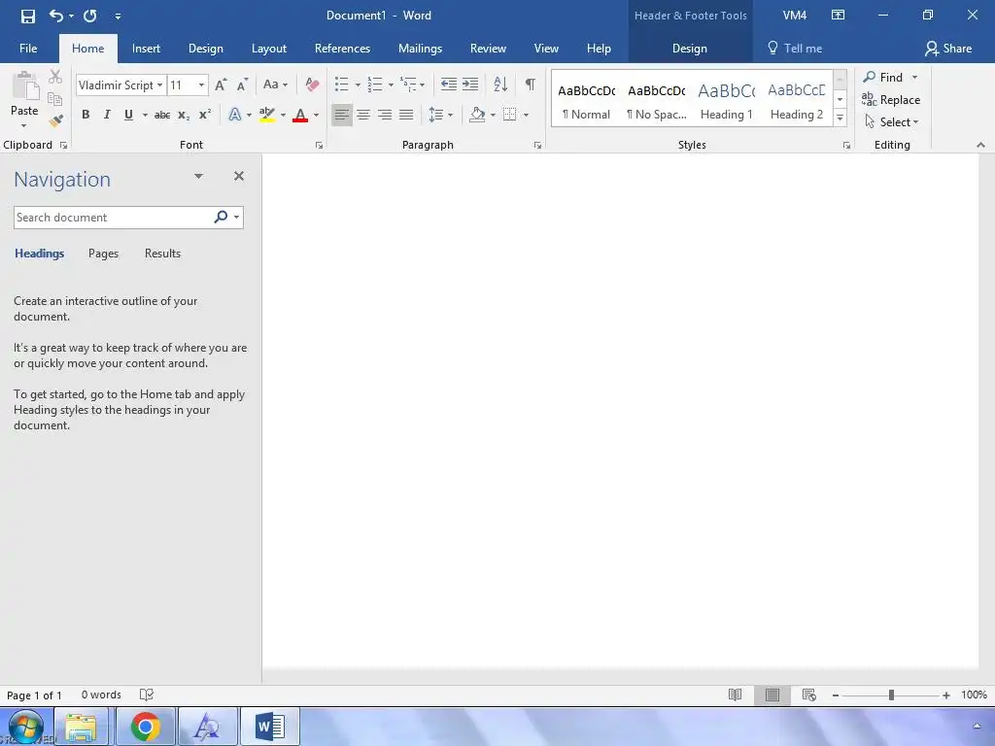Save the document with the floppy disk icon
The width and height of the screenshot is (995, 746).
pos(28,16)
